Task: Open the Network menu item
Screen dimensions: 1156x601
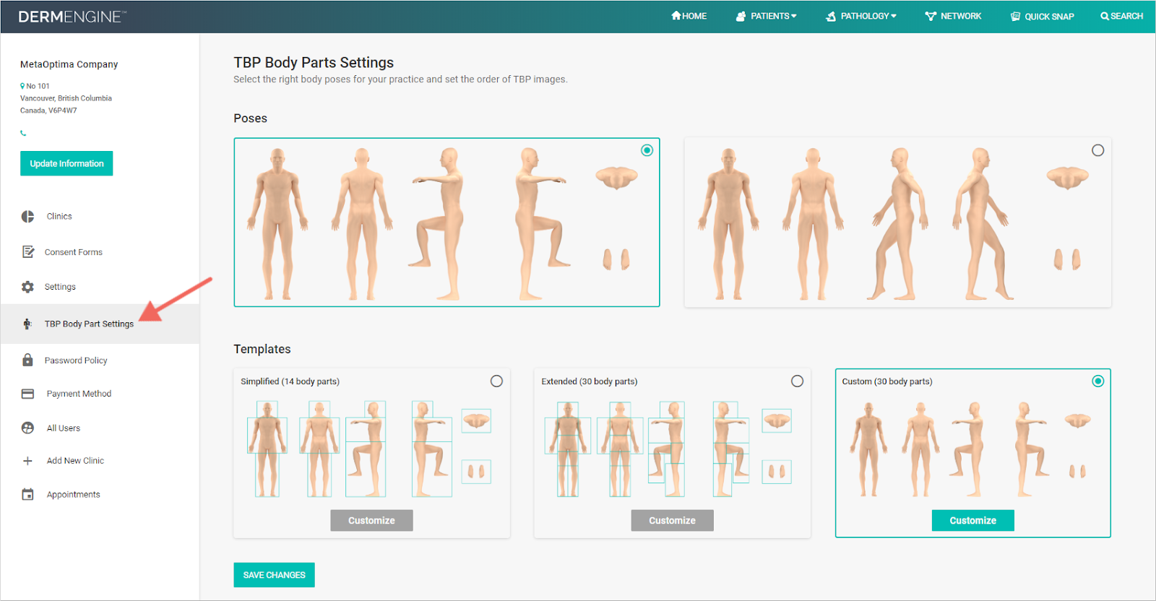Action: click(x=953, y=16)
